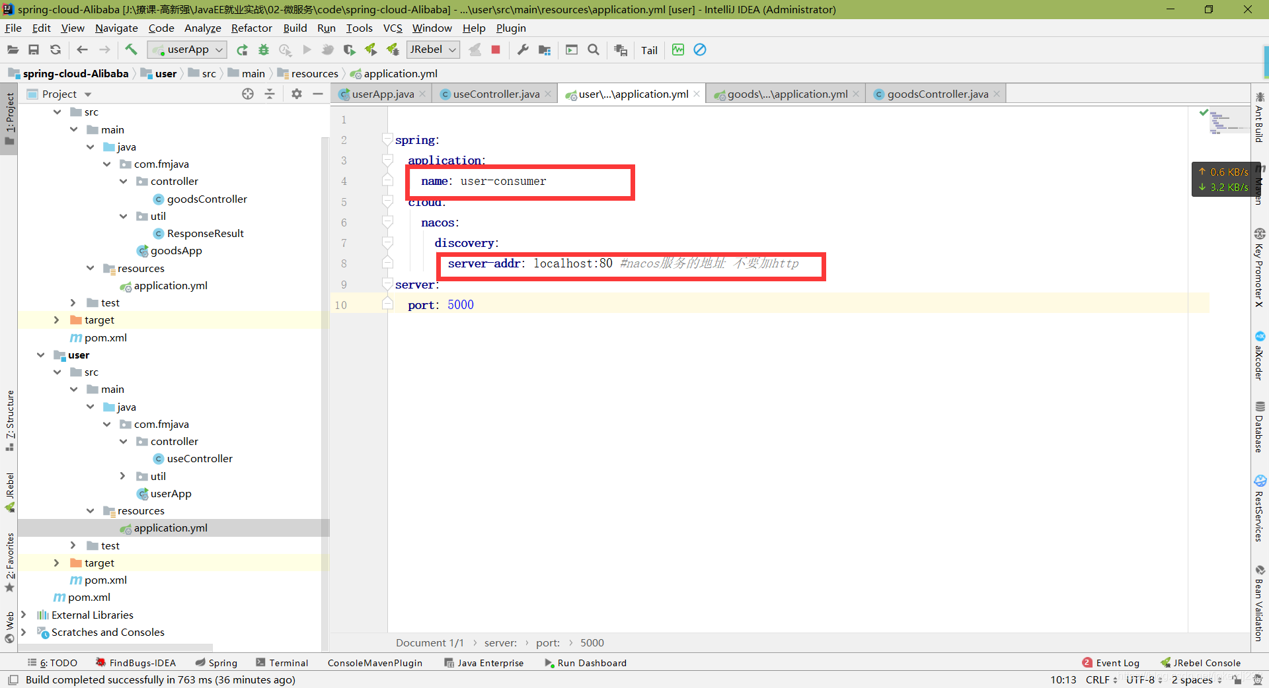Viewport: 1269px width, 688px height.
Task: Open the Navigate menu
Action: point(116,28)
